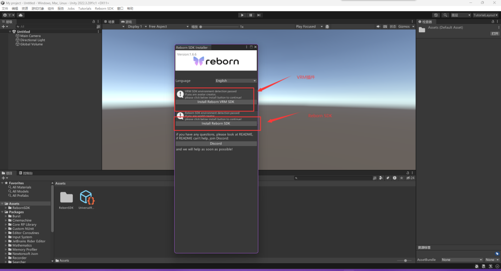Click Install Reborn VRM SDK button
Image resolution: width=501 pixels, height=271 pixels.
tap(216, 102)
